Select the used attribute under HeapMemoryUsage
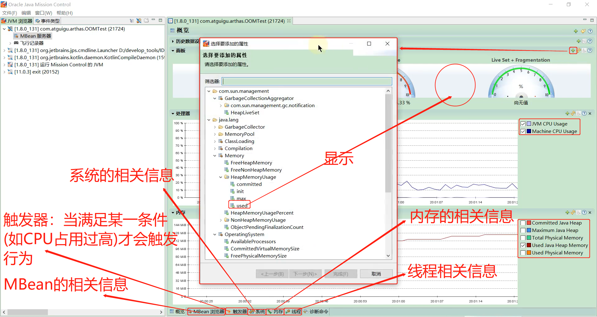 (x=242, y=206)
